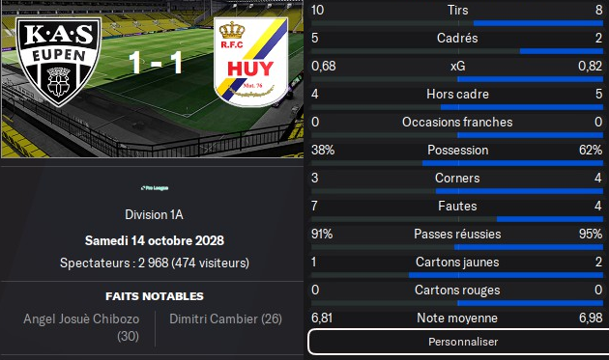Click the Tirs stat bar
Screen dimensions: 609x360
point(457,23)
